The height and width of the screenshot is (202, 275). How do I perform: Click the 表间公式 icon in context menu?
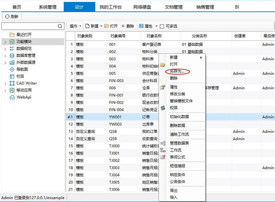click(x=163, y=157)
